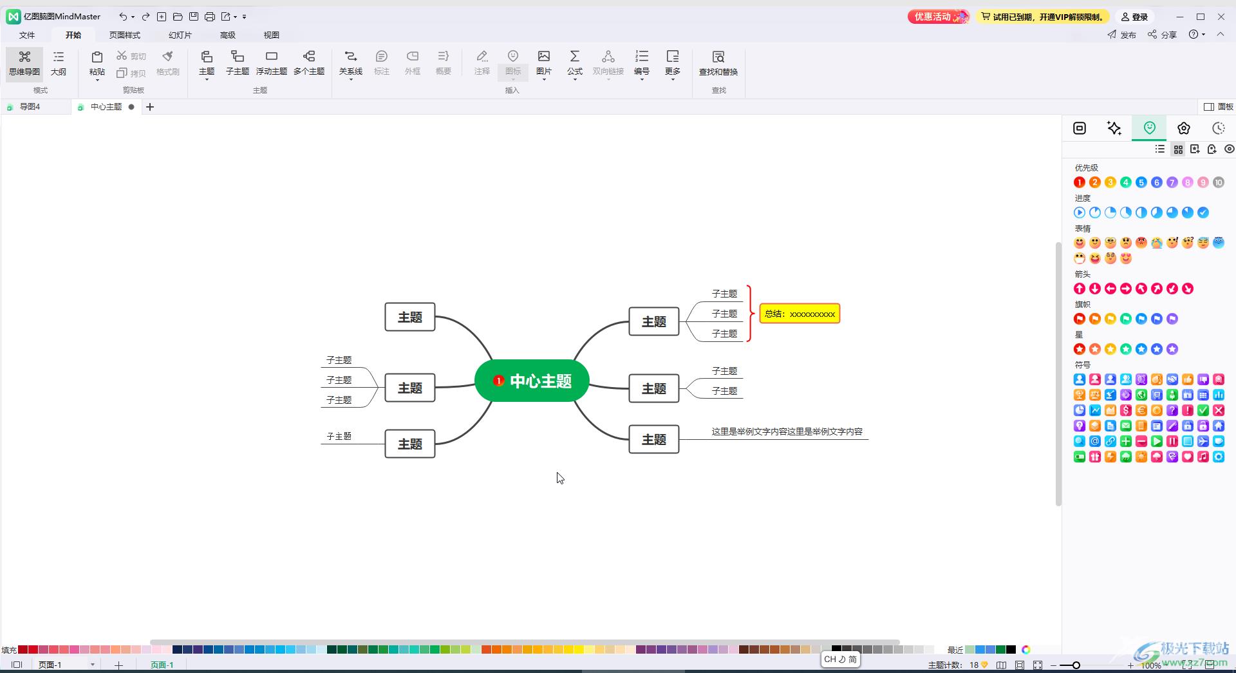1236x673 pixels.
Task: Open numbering (编号) options
Action: pyautogui.click(x=642, y=63)
